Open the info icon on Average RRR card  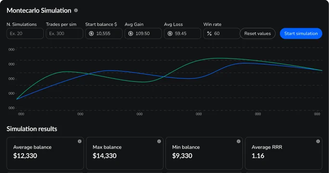coord(318,141)
